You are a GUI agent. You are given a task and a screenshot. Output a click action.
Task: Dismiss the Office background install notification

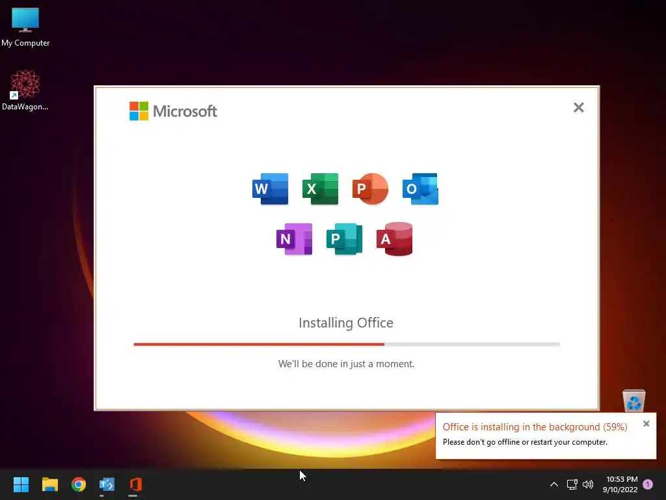[x=646, y=423]
